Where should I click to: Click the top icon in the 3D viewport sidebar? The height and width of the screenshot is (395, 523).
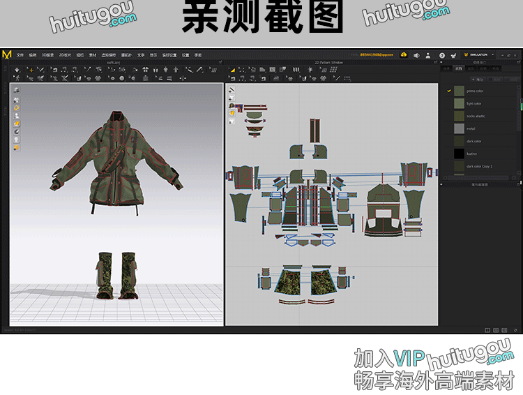click(x=16, y=90)
